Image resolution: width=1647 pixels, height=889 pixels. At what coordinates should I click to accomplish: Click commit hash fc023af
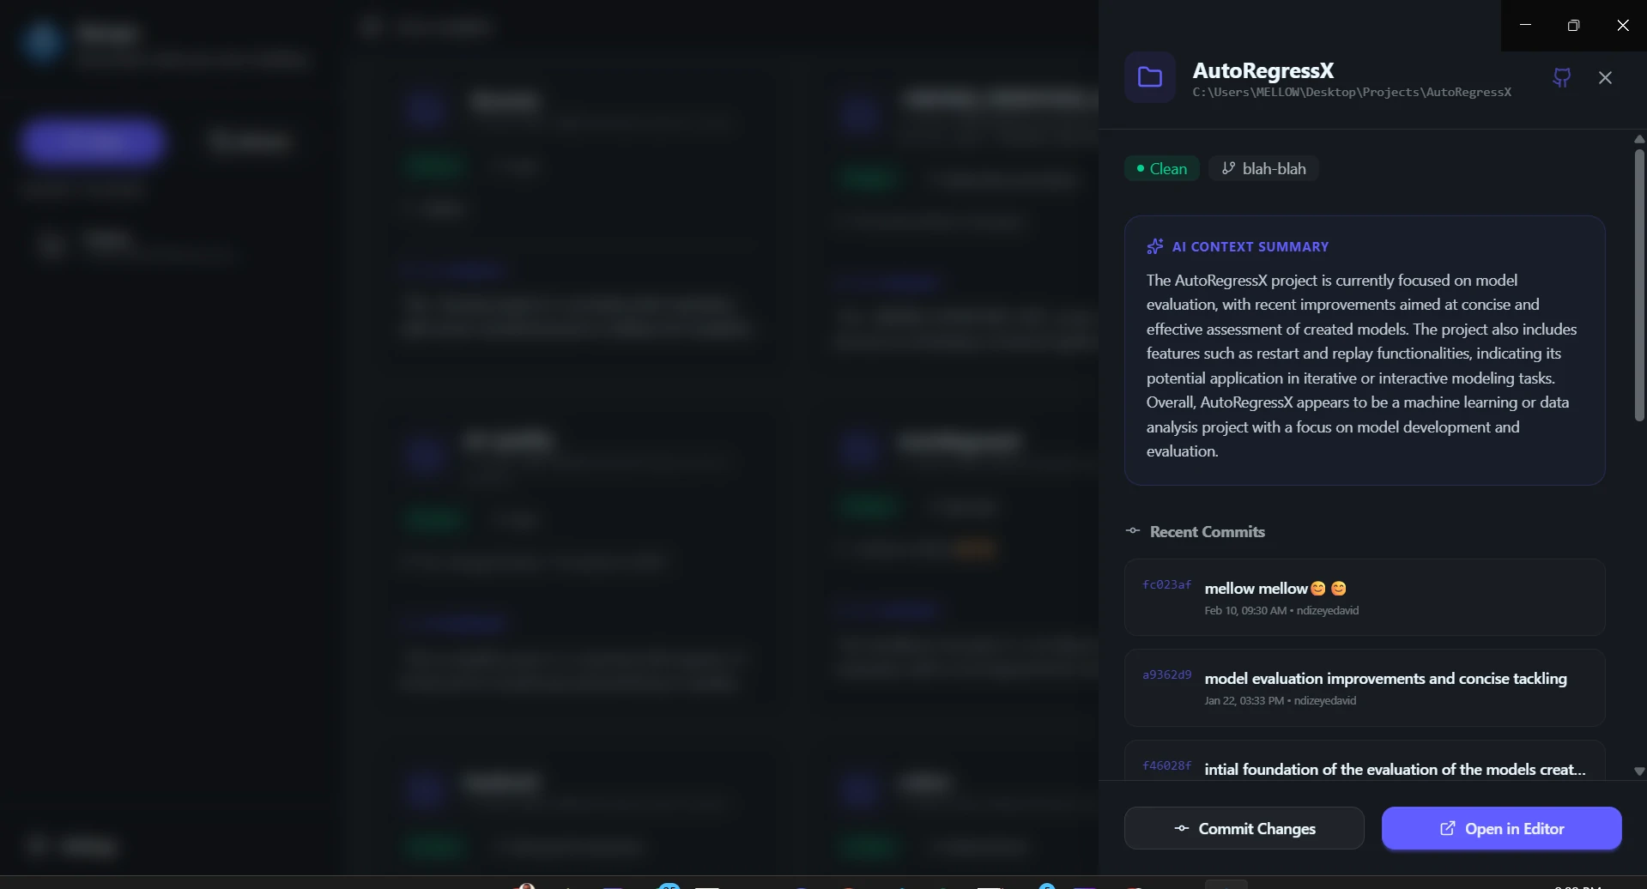1166,584
